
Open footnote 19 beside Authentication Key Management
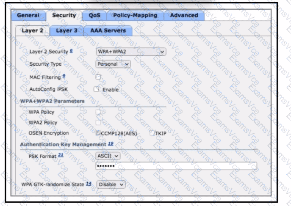(x=110, y=144)
